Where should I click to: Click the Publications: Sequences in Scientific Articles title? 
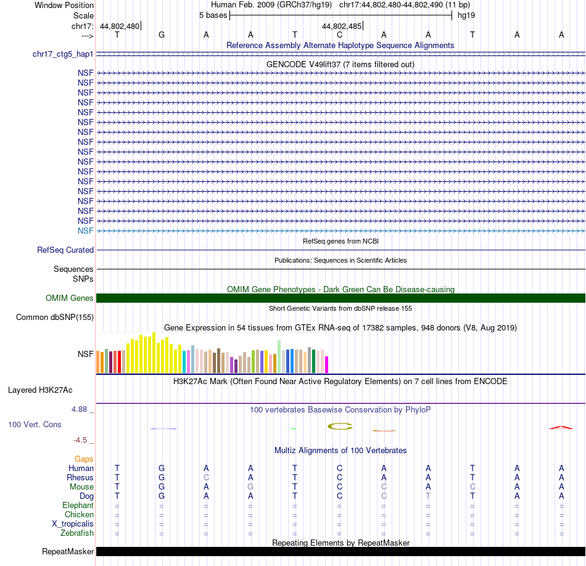(x=340, y=260)
